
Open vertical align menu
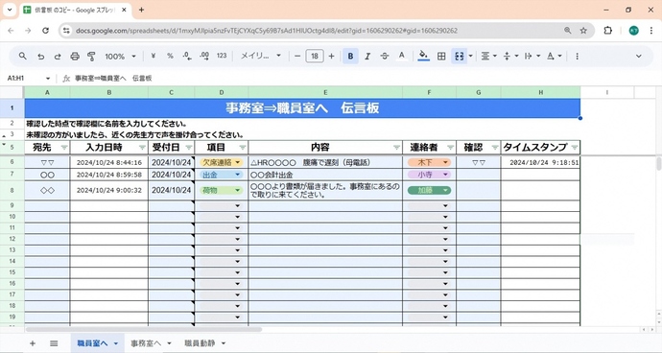[x=510, y=56]
